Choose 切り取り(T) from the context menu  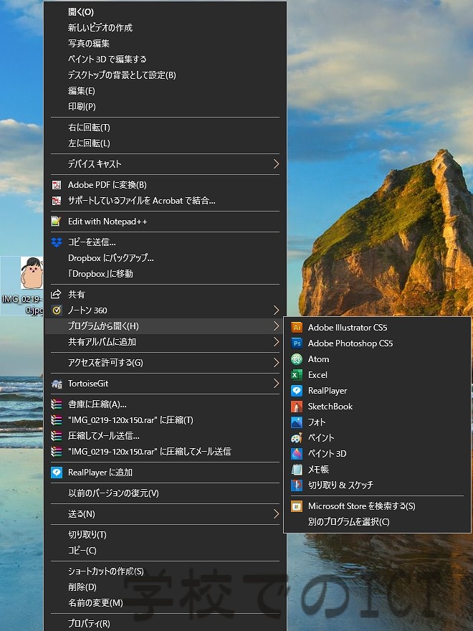coord(165,535)
